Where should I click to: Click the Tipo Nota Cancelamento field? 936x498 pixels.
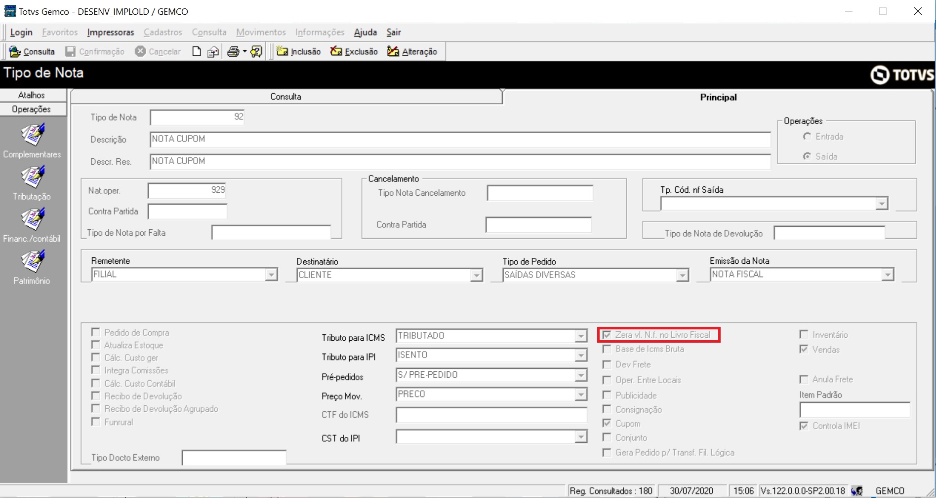[x=540, y=193]
